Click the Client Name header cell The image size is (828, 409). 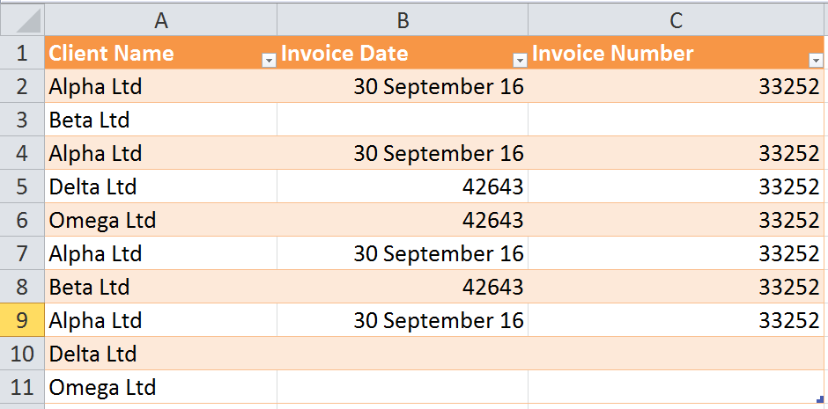point(161,53)
